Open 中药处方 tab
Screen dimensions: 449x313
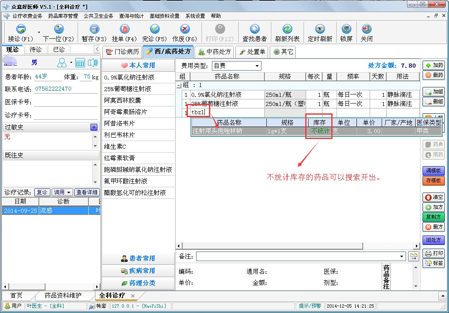tap(214, 52)
